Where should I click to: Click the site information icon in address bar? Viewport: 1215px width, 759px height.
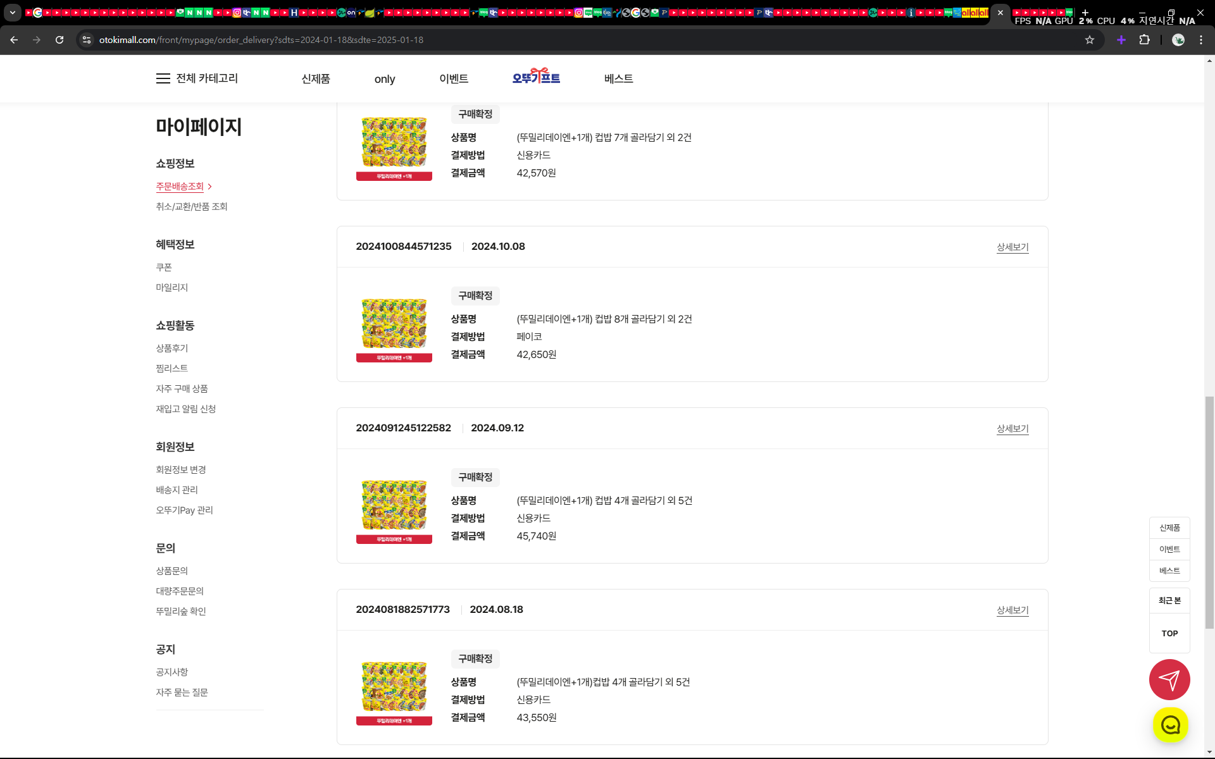[x=87, y=40]
